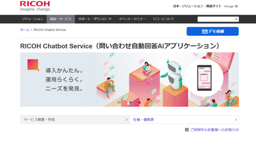This screenshot has height=143, width=256.
Task: Select the red slide indicator dot
Action: tap(139, 102)
